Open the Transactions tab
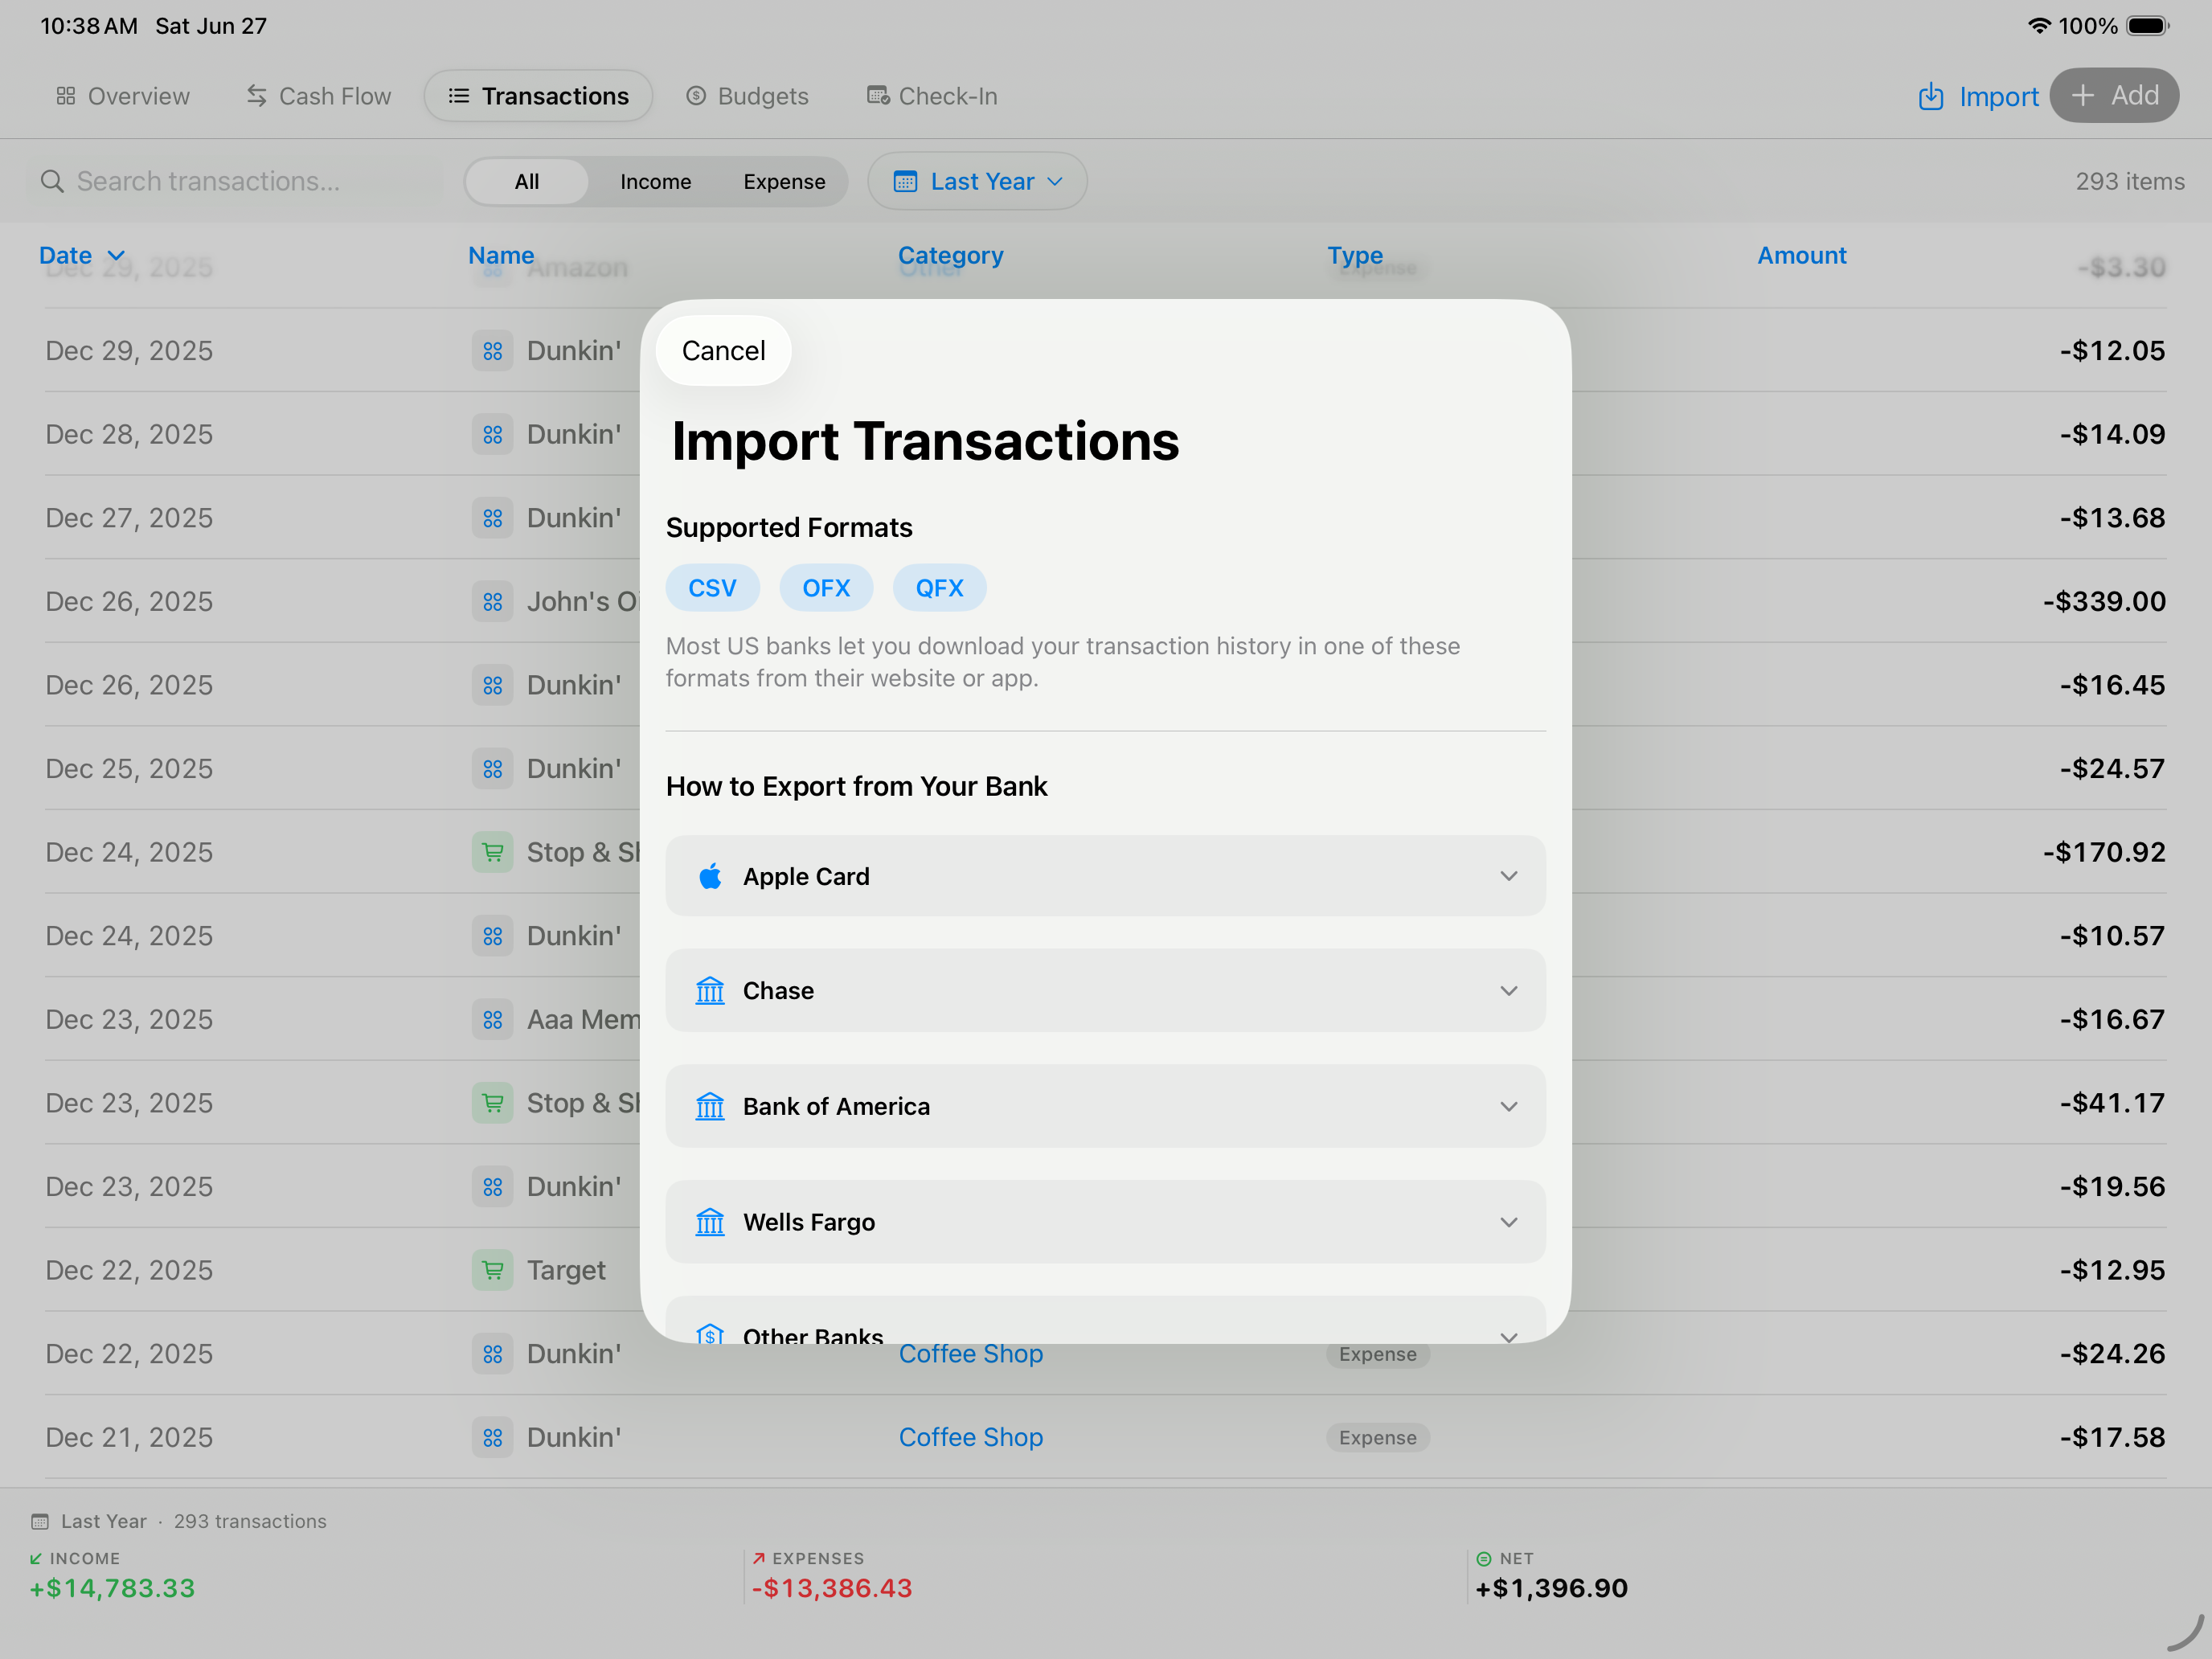Screen dimensions: 2212x1659 (538, 96)
